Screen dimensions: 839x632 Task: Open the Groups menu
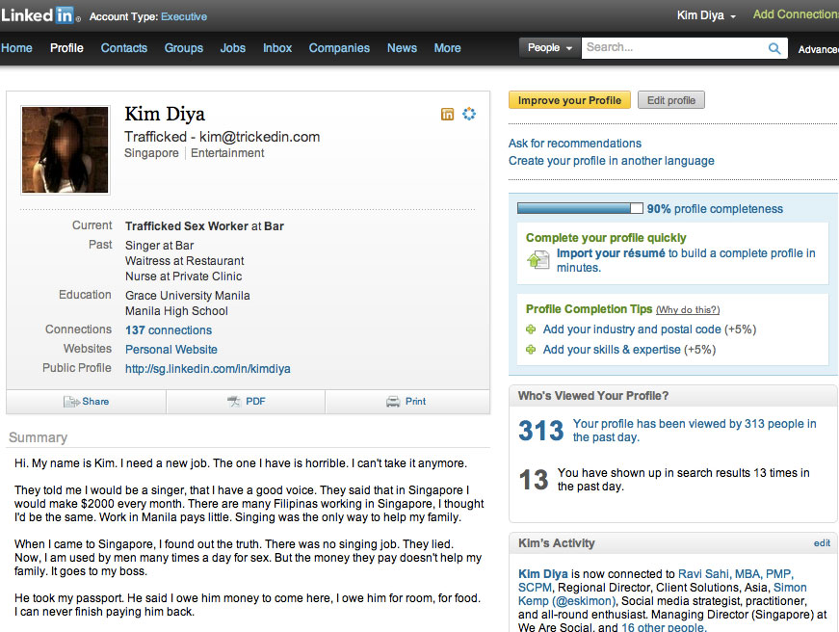[184, 48]
